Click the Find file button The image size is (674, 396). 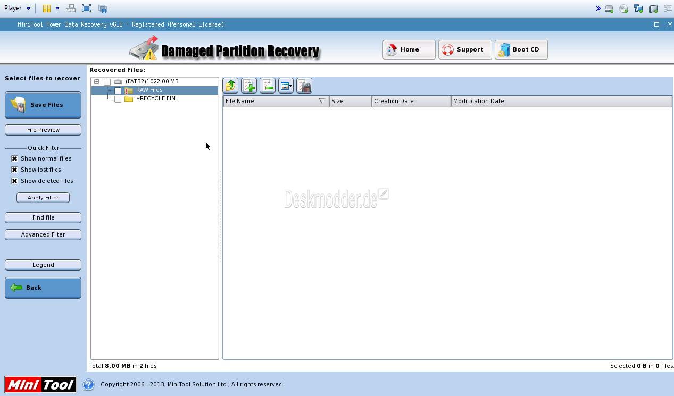point(43,217)
